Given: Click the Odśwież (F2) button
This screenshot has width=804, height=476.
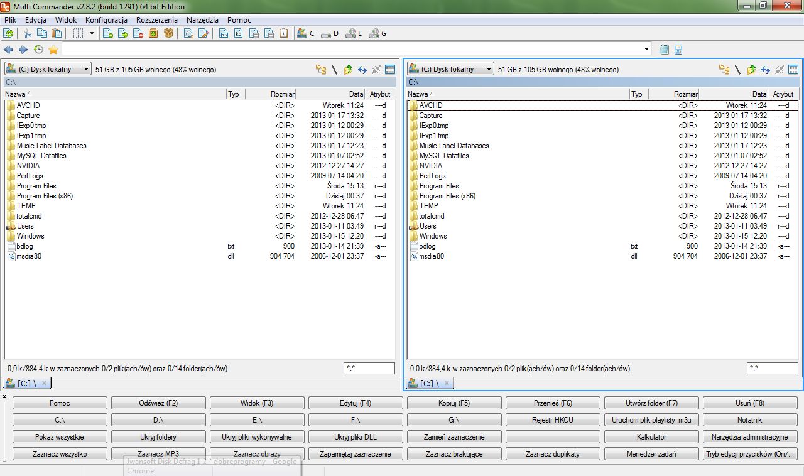Looking at the screenshot, I should pos(158,403).
